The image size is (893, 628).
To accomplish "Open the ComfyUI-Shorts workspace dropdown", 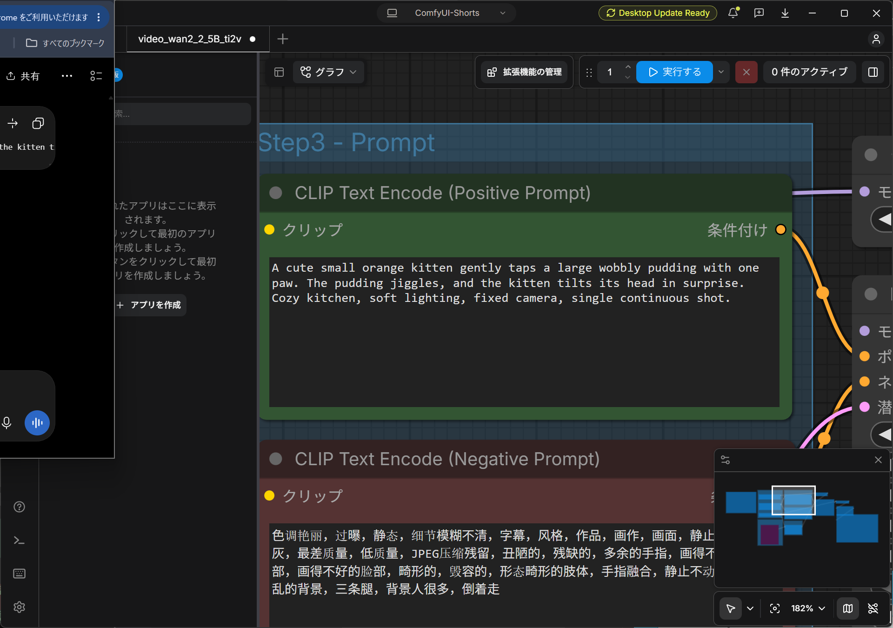I will [x=446, y=13].
